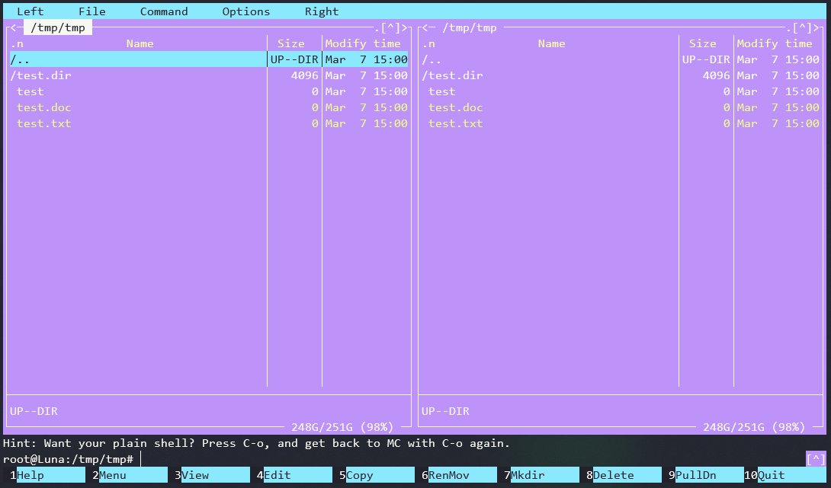Open the Right panel pulldown menu
The height and width of the screenshot is (488, 831).
point(321,11)
